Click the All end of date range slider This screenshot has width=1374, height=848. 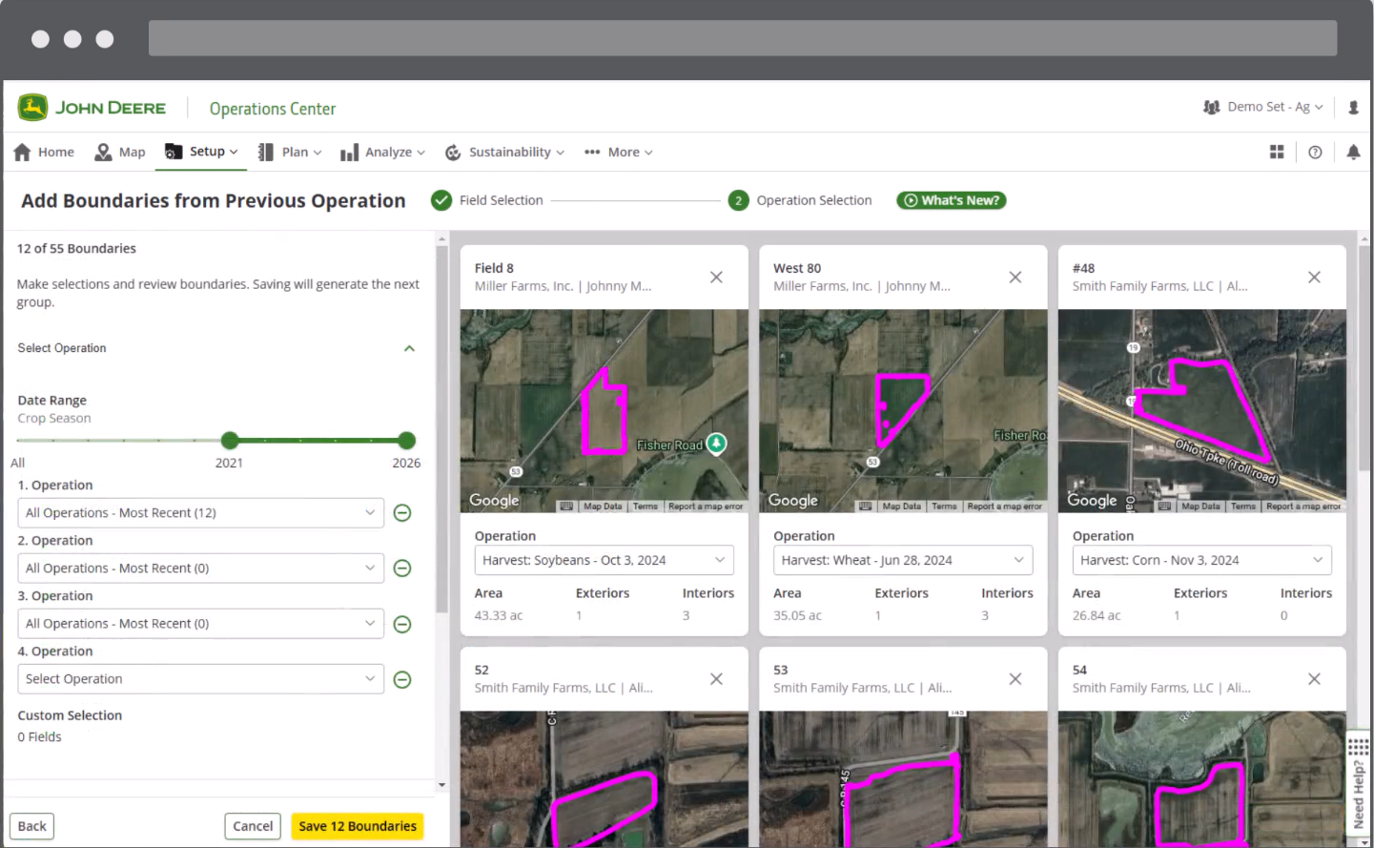coord(18,463)
